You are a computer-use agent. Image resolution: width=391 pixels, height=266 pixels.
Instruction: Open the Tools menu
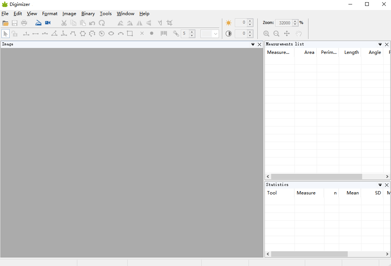106,14
